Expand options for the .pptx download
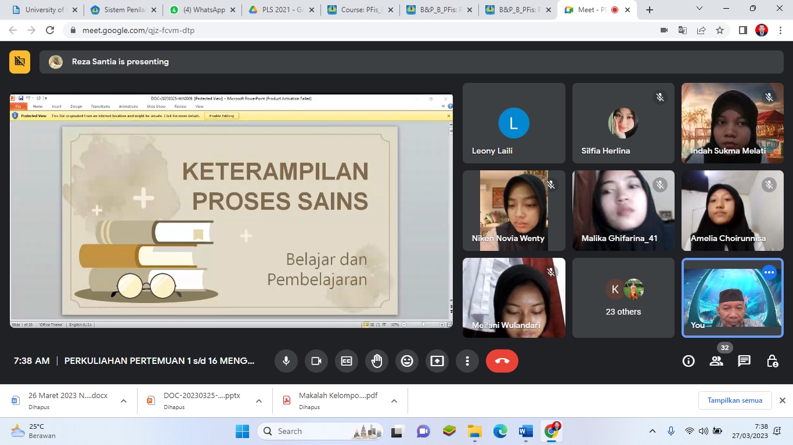 (259, 401)
